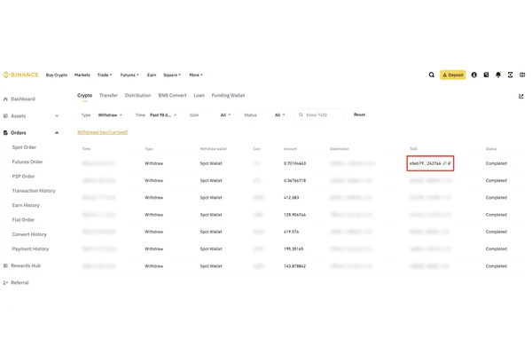Screen dimensions: 532x355
Task: Click the link icon next to TxID e5eb79
Action: pyautogui.click(x=444, y=163)
